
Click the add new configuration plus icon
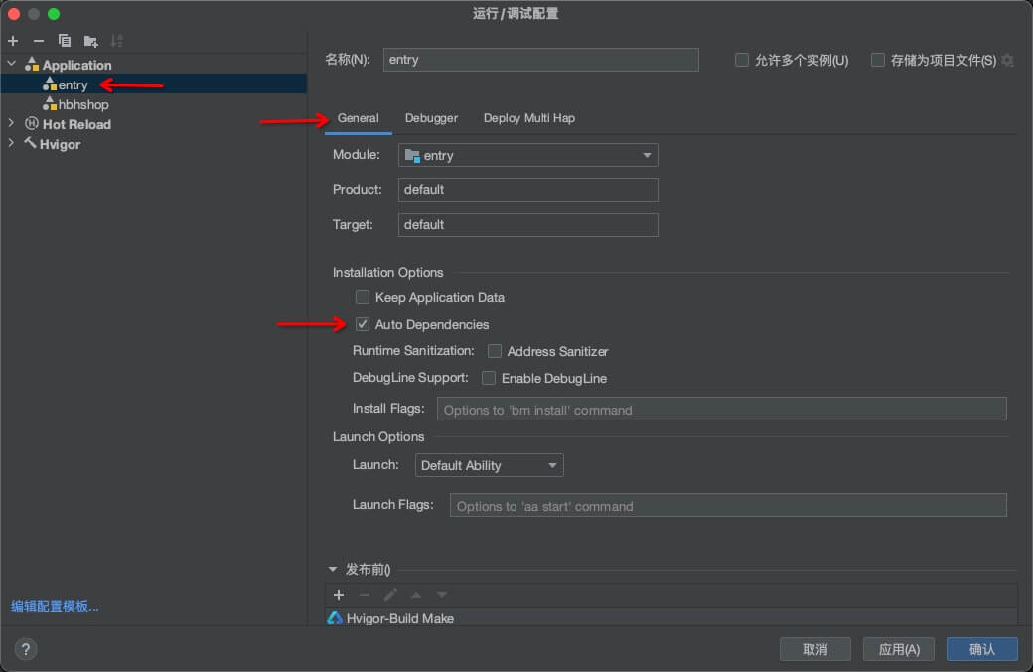click(x=13, y=41)
